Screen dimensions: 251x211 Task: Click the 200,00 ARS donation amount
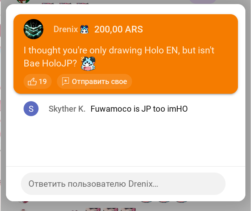tap(119, 29)
